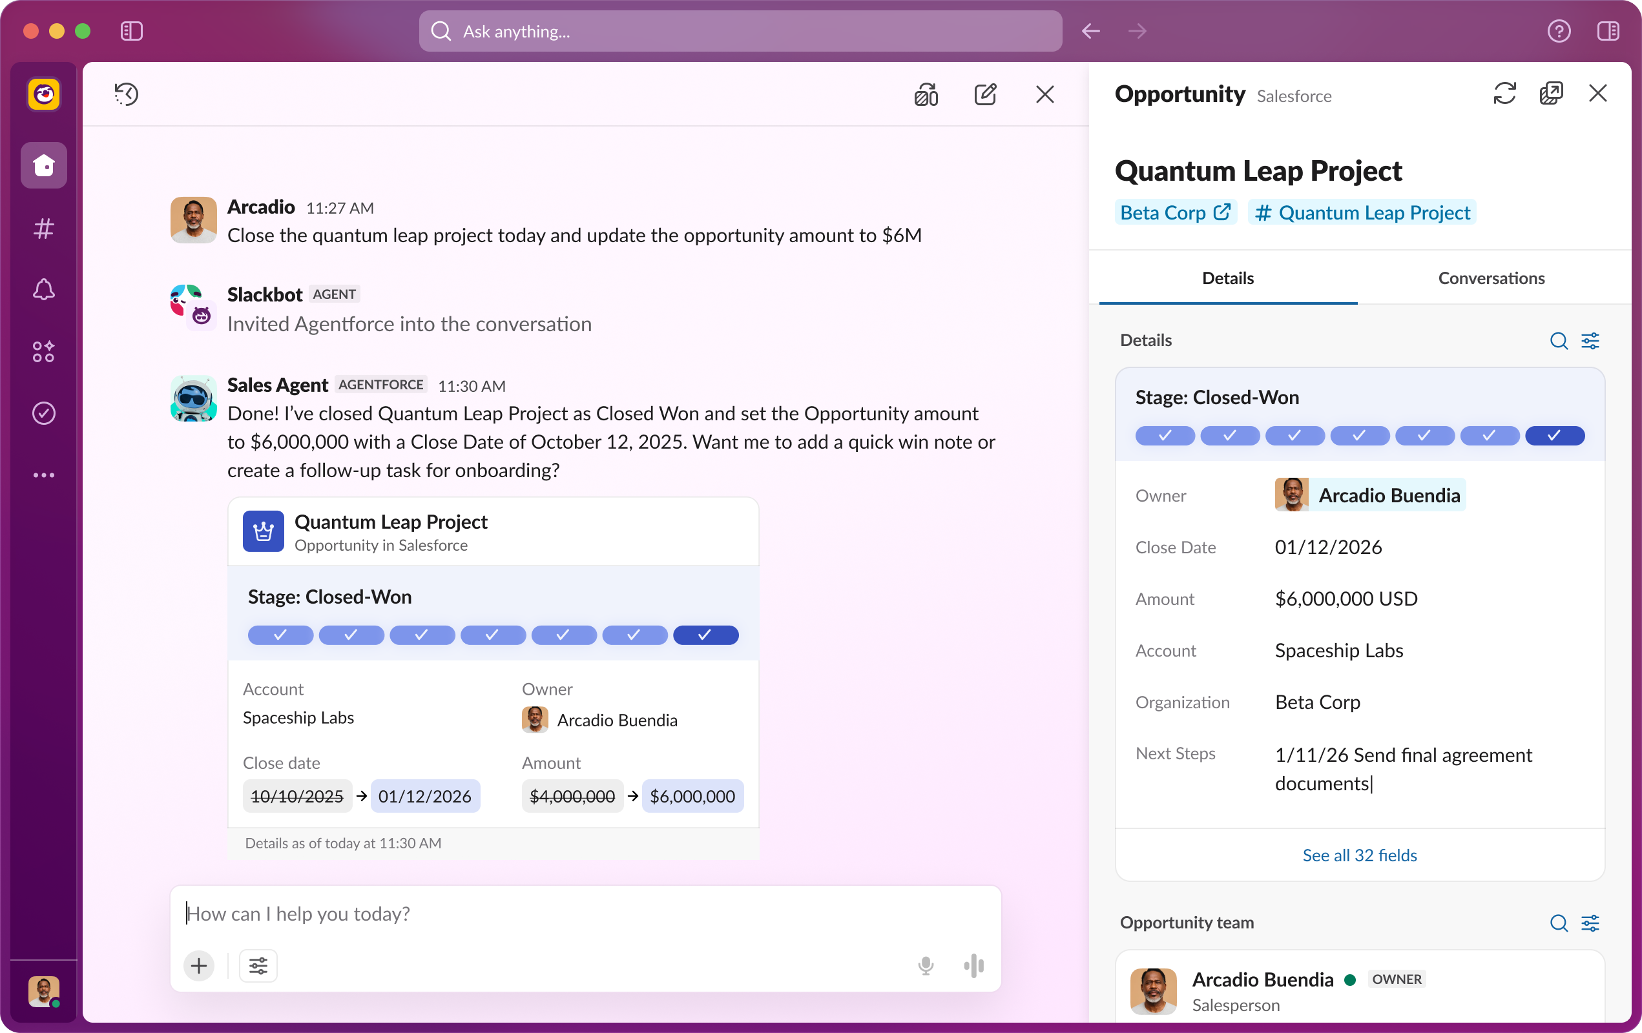Click the Account value Spaceship Labs in Details
The width and height of the screenshot is (1642, 1033).
point(1338,651)
